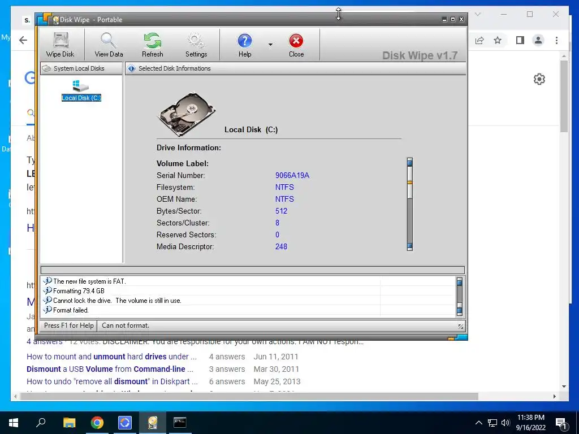Viewport: 579px width, 434px height.
Task: Open 'How to undo remove all dismount' link
Action: click(x=113, y=381)
